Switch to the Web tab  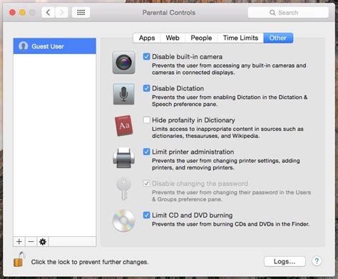[173, 38]
